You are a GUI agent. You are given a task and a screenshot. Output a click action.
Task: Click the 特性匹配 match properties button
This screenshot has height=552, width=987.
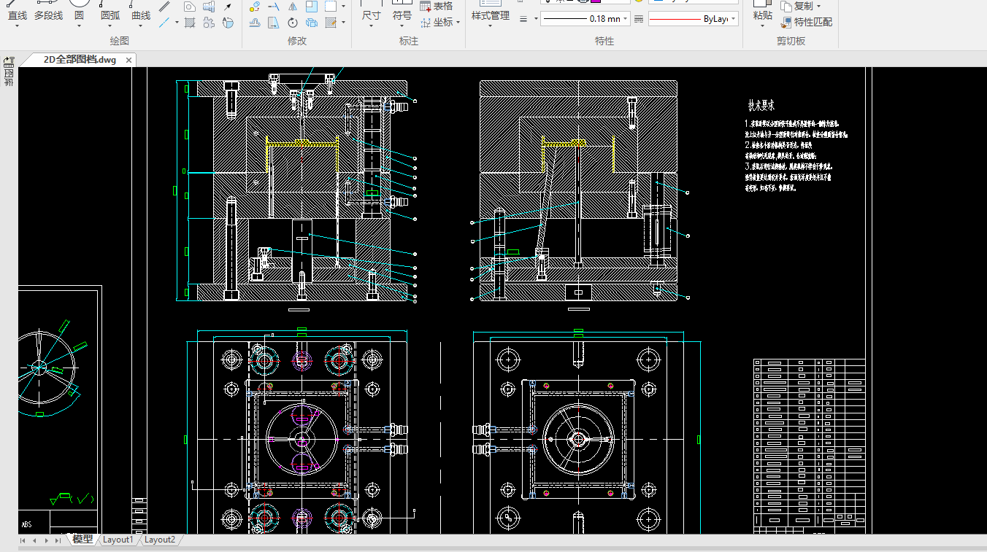(x=807, y=22)
